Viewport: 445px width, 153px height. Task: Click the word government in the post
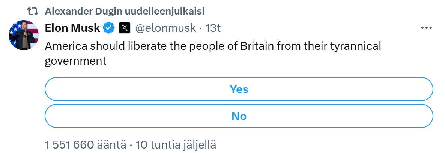(75, 61)
